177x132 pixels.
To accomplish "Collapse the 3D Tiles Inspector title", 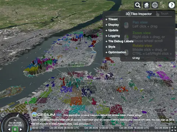I will (x=139, y=14).
